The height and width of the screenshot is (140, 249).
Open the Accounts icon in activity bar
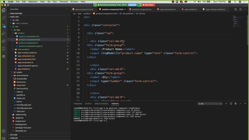pos(4,131)
